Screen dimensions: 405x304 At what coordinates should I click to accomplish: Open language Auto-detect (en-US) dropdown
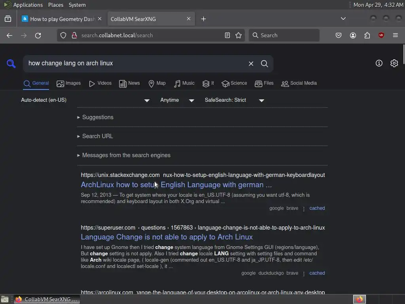[85, 100]
